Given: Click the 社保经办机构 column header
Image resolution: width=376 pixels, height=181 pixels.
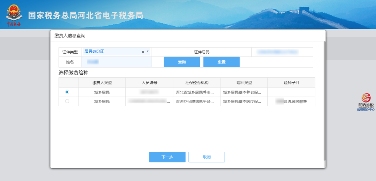Looking at the screenshot, I should tap(196, 83).
